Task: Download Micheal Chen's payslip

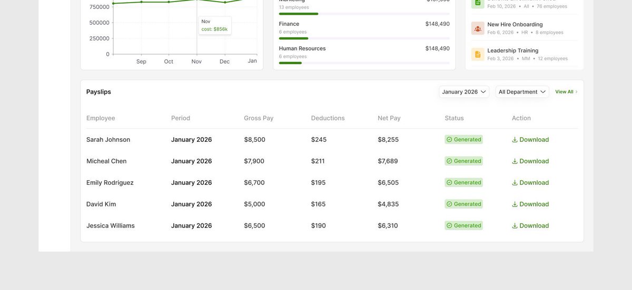Action: pos(530,161)
